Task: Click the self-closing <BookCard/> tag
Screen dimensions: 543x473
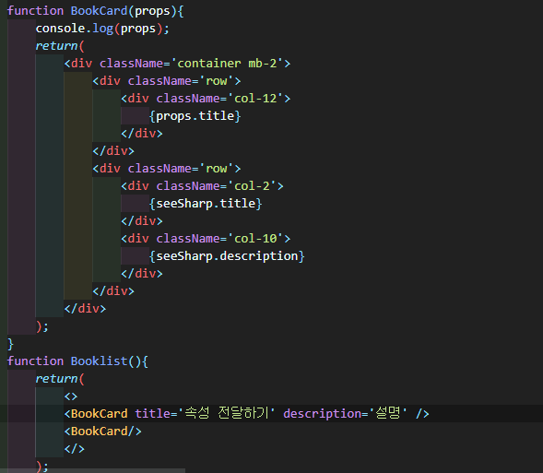Action: 103,432
